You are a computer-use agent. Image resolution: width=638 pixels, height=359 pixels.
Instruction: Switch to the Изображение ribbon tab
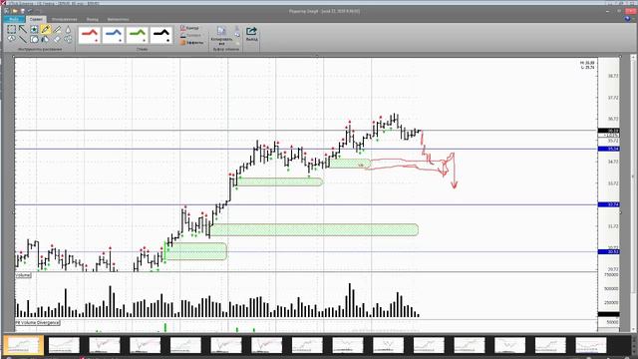pyautogui.click(x=64, y=19)
